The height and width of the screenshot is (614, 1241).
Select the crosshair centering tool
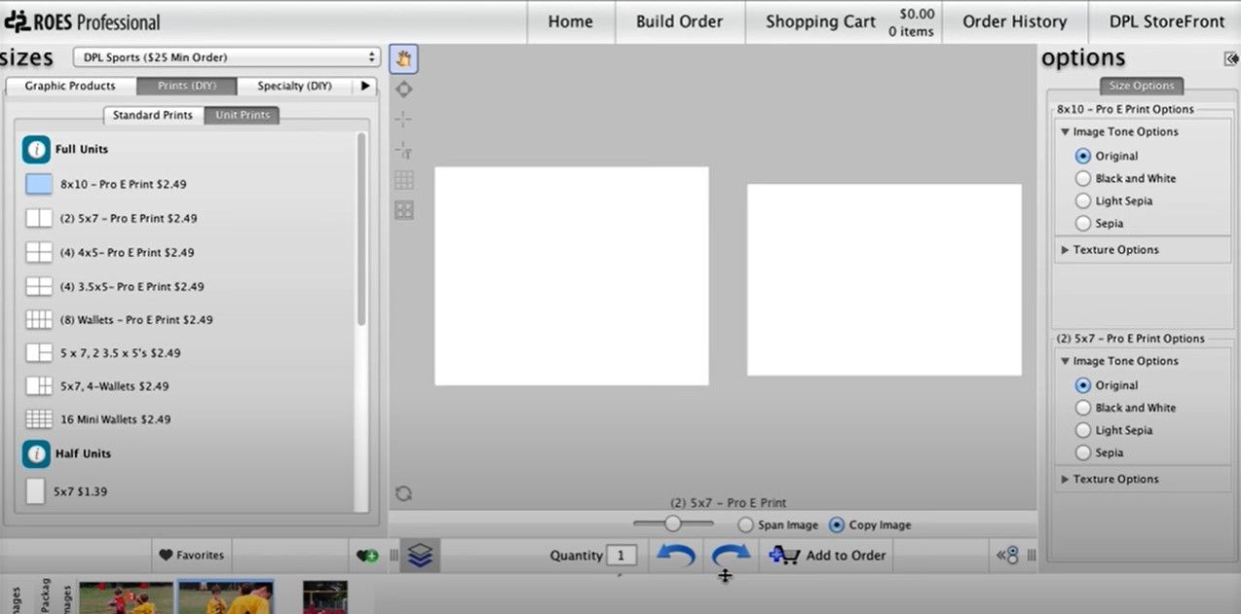point(403,120)
